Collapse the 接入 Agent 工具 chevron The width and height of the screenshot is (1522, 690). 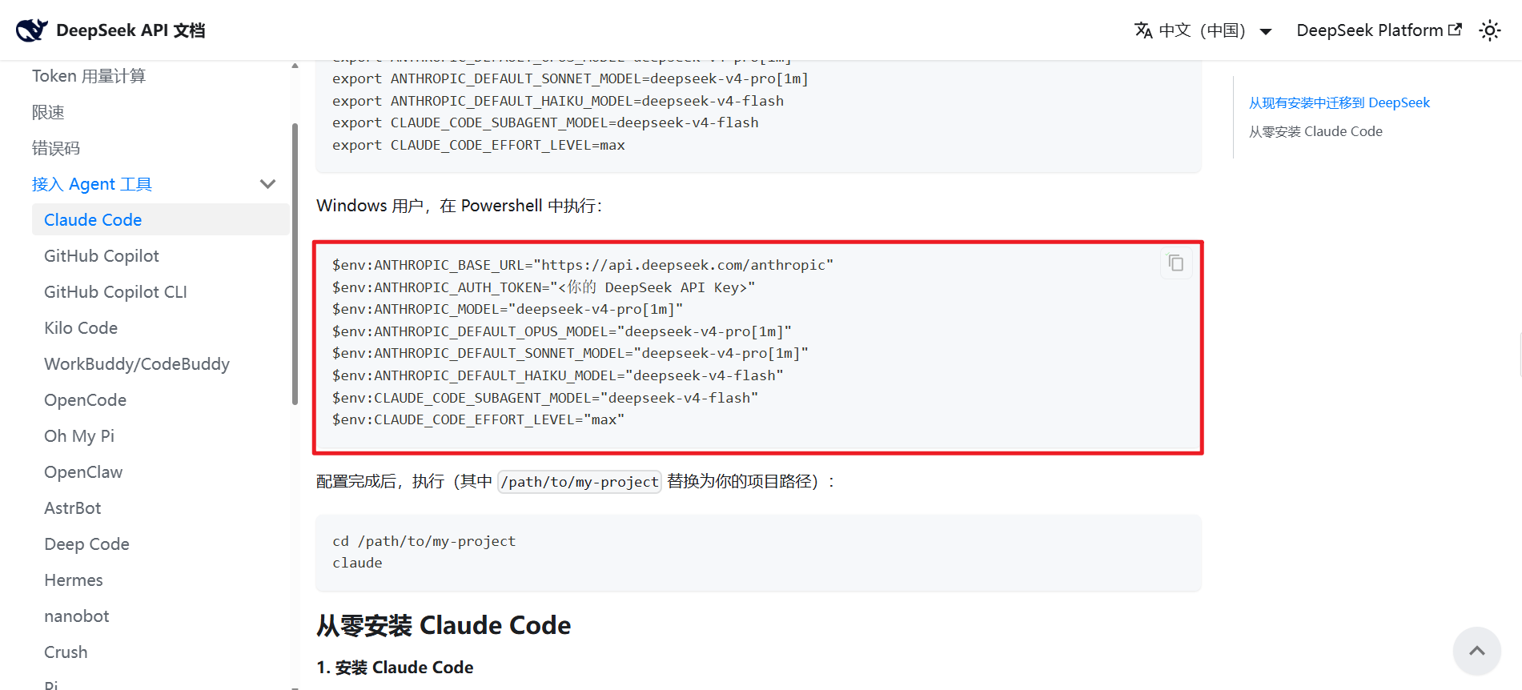268,184
